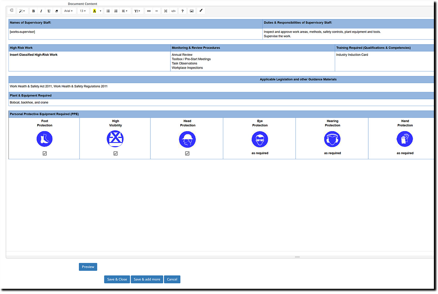Apply the yellow highlight text color
Viewport: 438px width, 294px height.
point(94,11)
